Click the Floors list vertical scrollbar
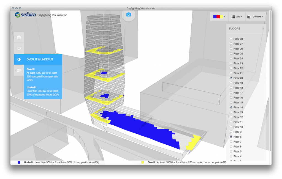The image size is (282, 179). [270, 82]
